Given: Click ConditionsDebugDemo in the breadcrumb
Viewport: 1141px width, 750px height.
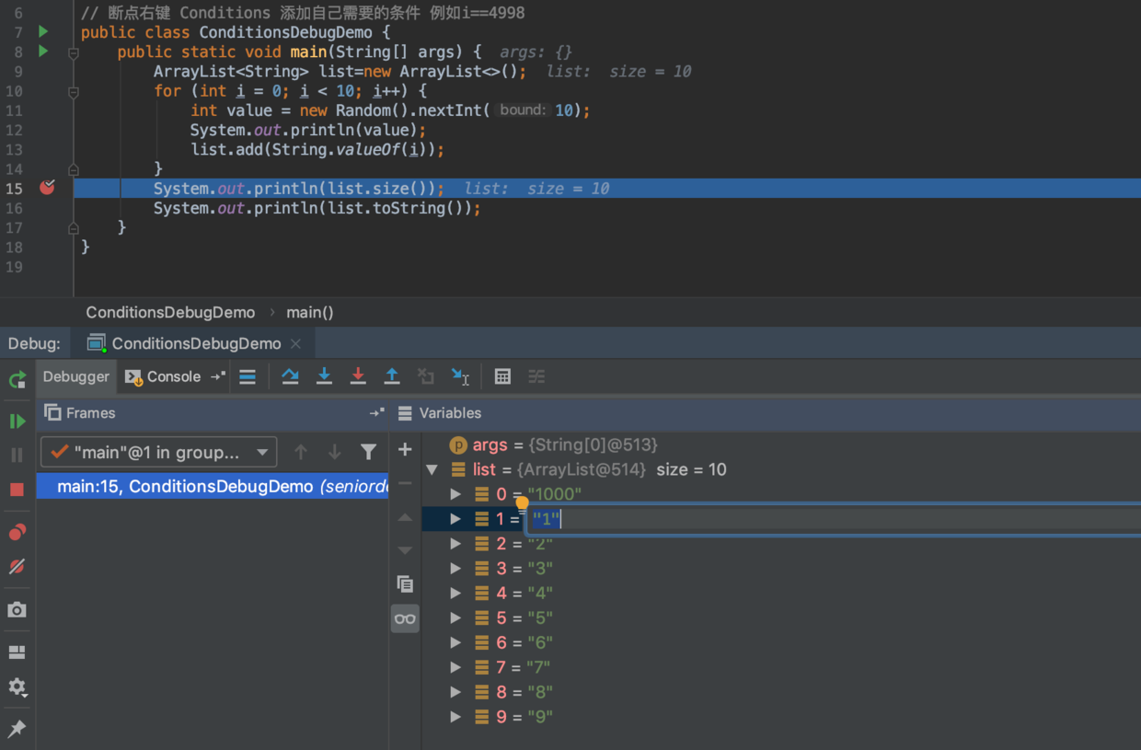Looking at the screenshot, I should (170, 312).
